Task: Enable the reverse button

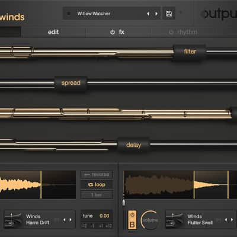Action: (97, 175)
